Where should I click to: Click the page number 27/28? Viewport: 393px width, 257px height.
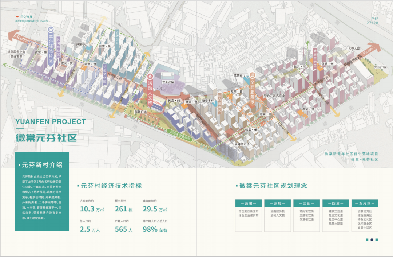click(372, 23)
